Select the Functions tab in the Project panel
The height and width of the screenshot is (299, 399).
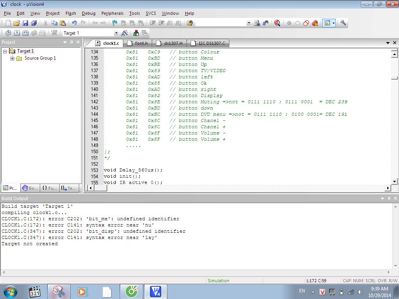pos(50,188)
